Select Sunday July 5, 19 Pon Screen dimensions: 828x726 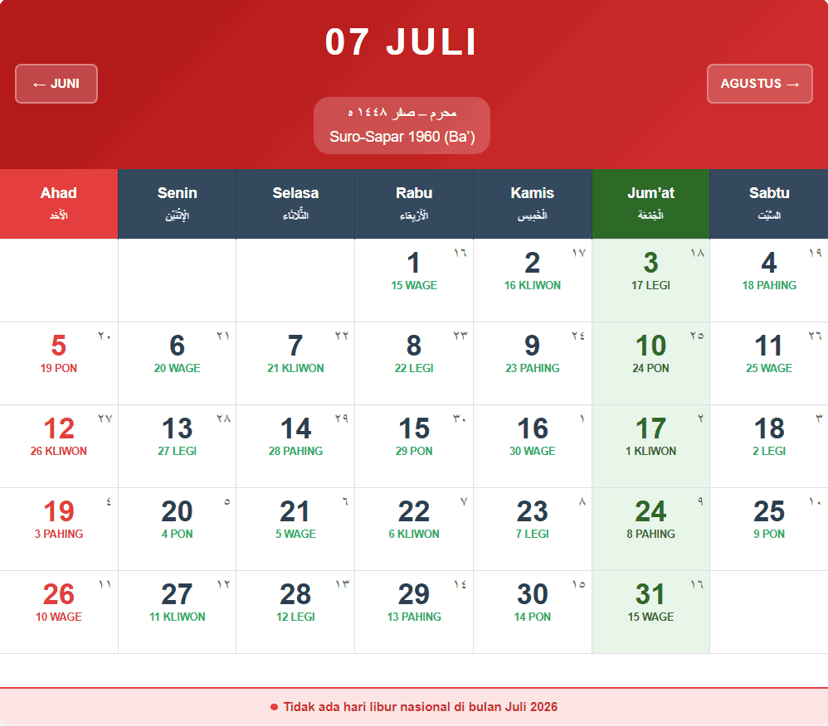tap(59, 364)
